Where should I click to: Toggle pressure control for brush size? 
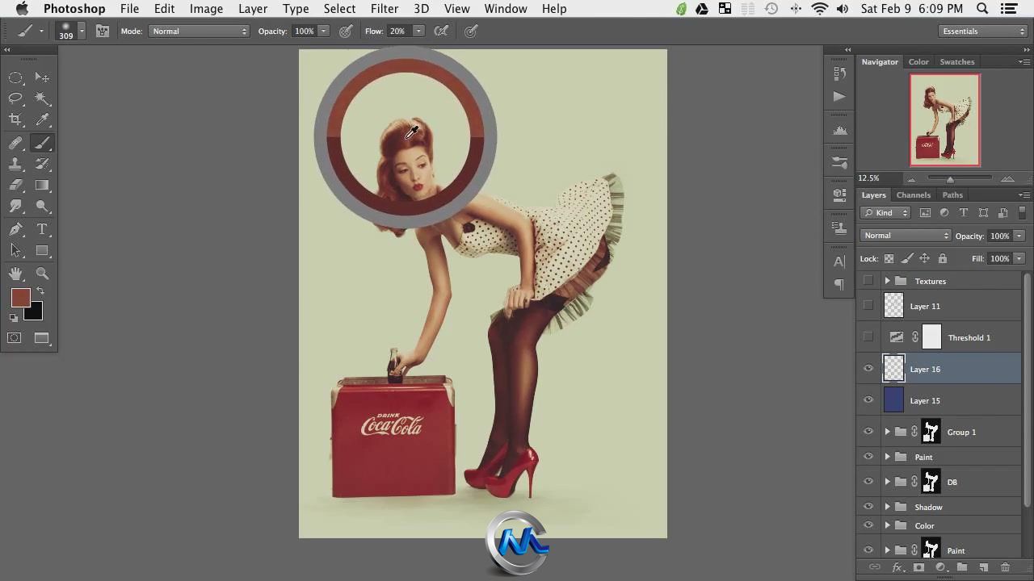pos(471,31)
